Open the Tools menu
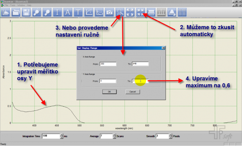Screen dimensions: 242x146 coord(12,5)
